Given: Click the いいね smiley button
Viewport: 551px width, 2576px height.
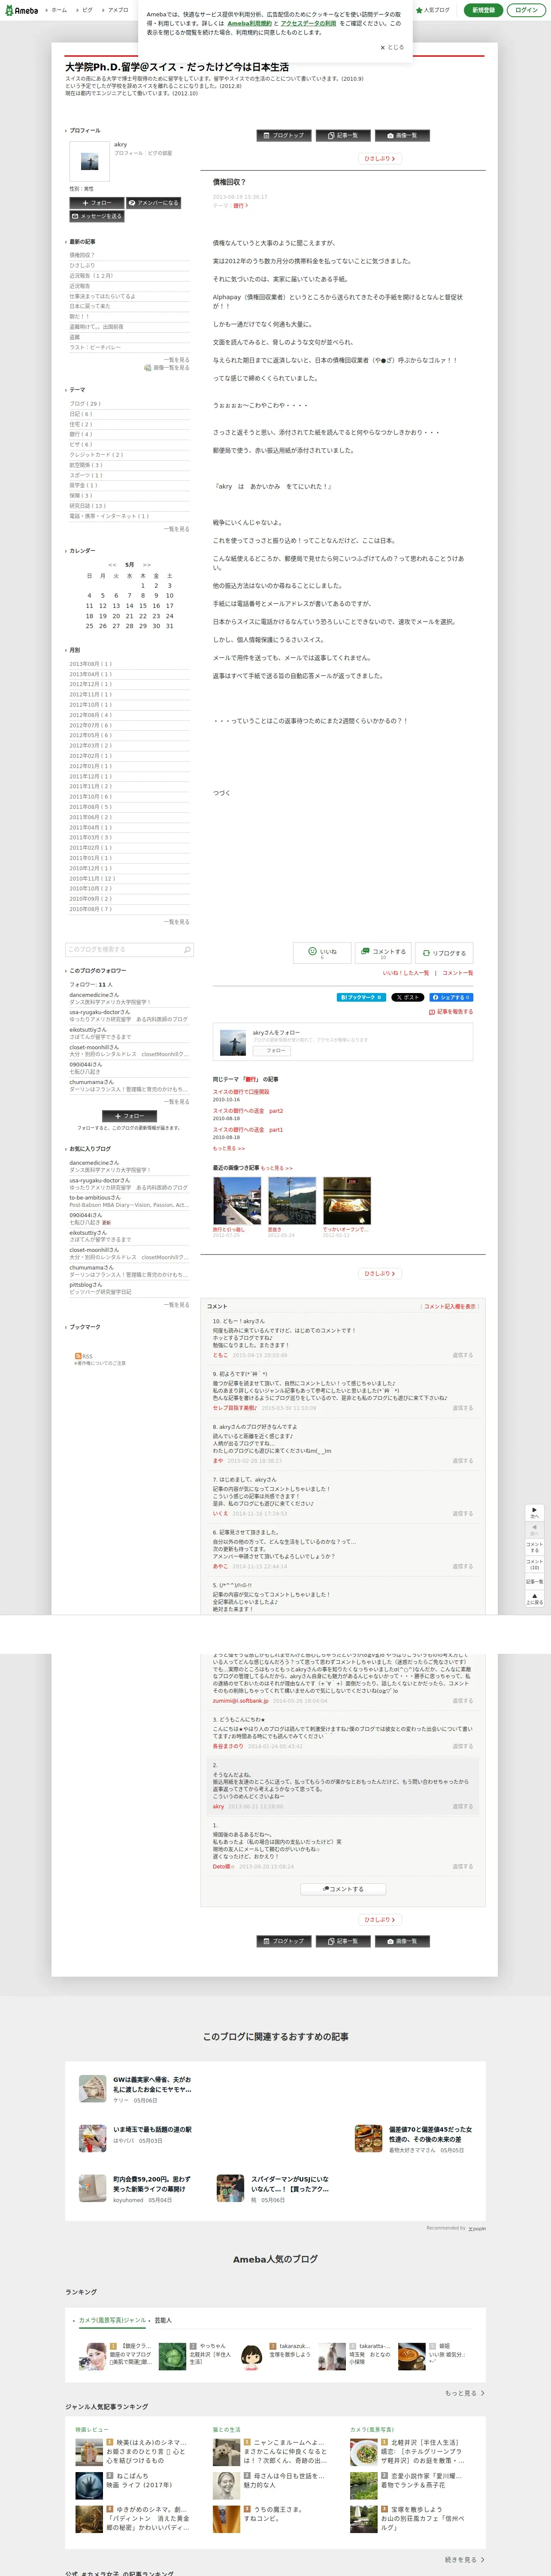Looking at the screenshot, I should (x=322, y=953).
